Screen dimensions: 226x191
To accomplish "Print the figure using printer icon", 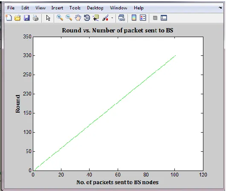I will pyautogui.click(x=35, y=18).
